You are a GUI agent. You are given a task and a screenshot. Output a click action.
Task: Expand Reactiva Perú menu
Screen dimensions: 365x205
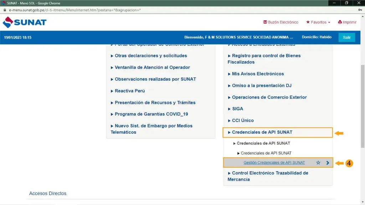tap(128, 91)
